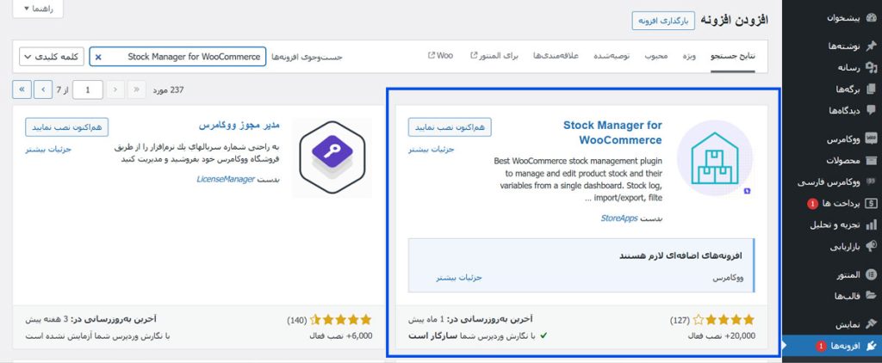Click the License Manager plugin key thumbnail
Image resolution: width=882 pixels, height=363 pixels.
point(332,158)
